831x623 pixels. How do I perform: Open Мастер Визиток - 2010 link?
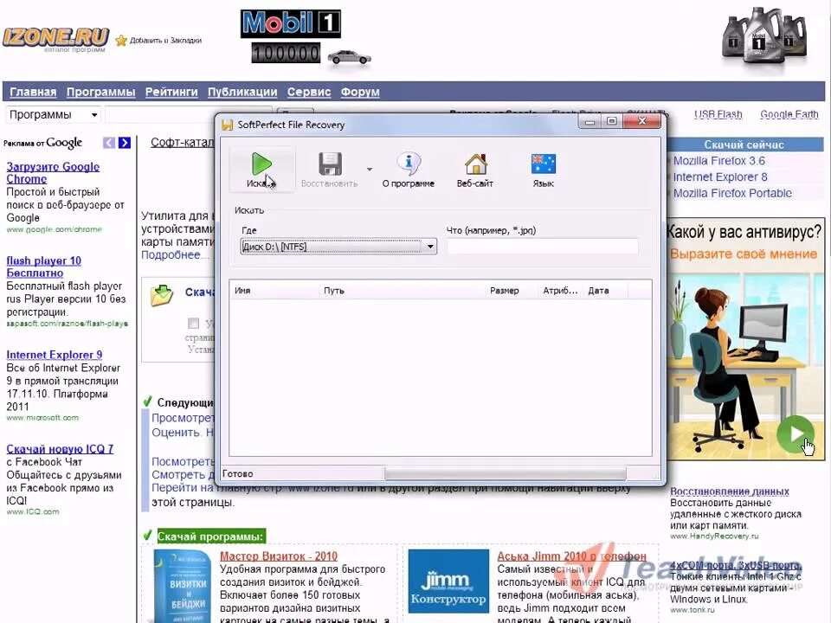tap(279, 556)
